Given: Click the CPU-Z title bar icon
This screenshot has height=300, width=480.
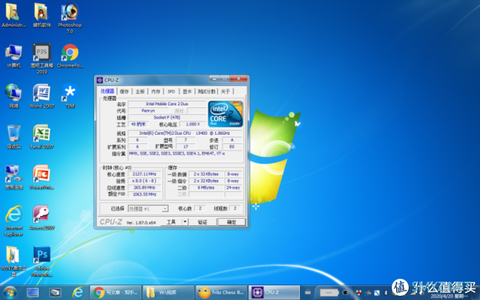Looking at the screenshot, I should [100, 80].
